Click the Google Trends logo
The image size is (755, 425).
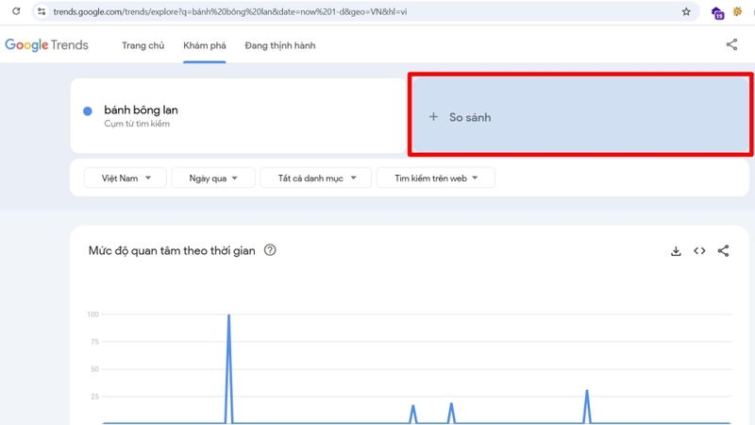pyautogui.click(x=46, y=44)
